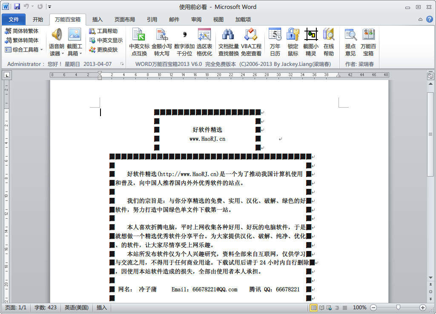Viewport: 436px width, 314px height.
Task: Click the 100% zoom level button
Action: click(x=359, y=308)
